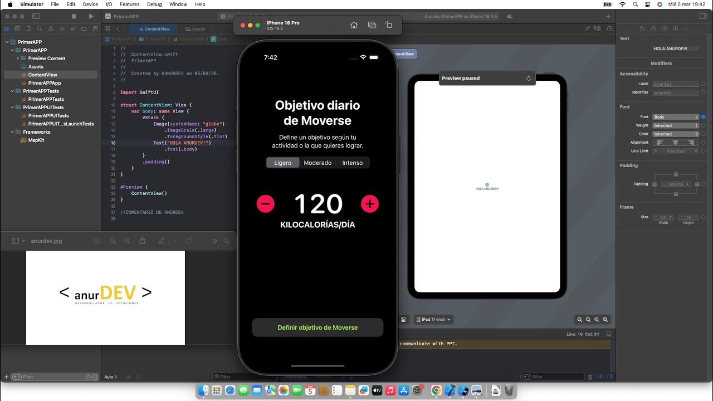Viewport: 713px width, 401px height.
Task: Choose left text alignment in inspector
Action: click(x=660, y=143)
